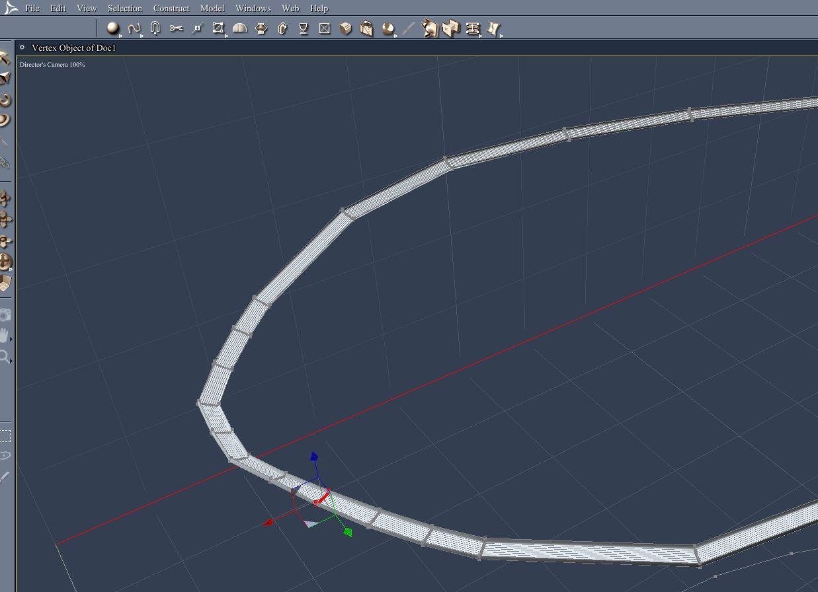Select the third camera arrows tool
This screenshot has width=818, height=592.
[6, 241]
